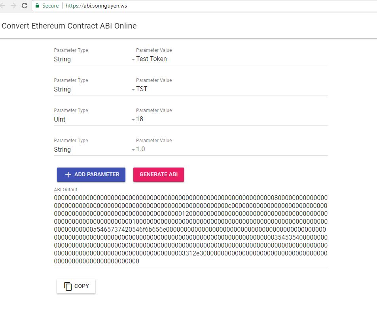The width and height of the screenshot is (377, 322).
Task: Click the COPY button text
Action: point(82,286)
